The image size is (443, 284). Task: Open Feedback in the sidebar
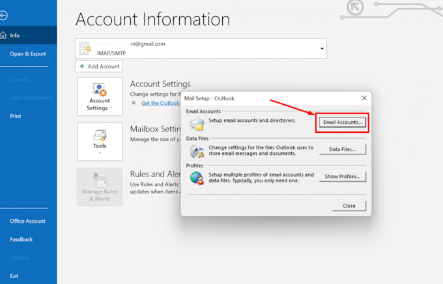click(21, 239)
